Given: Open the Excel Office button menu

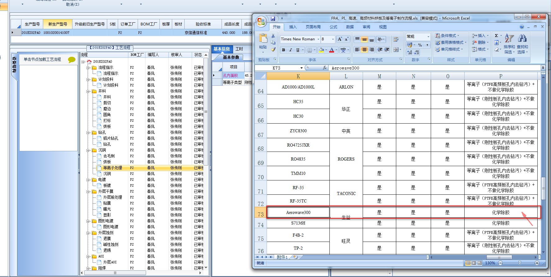Looking at the screenshot, I should 261,22.
